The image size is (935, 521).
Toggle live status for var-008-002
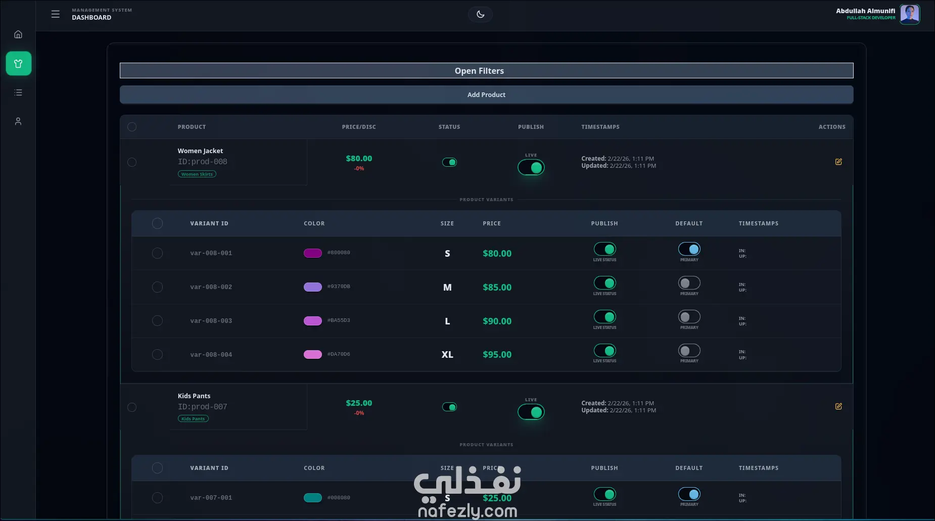click(x=604, y=283)
